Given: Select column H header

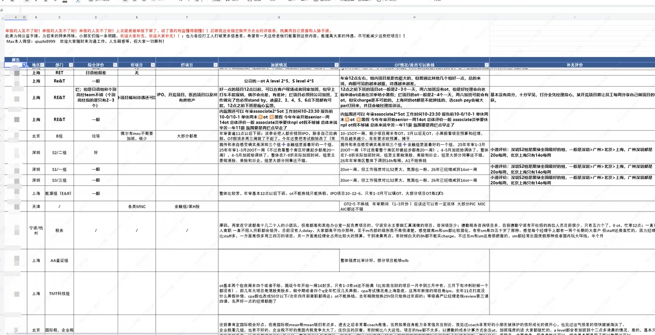Looking at the screenshot, I should pos(414,17).
